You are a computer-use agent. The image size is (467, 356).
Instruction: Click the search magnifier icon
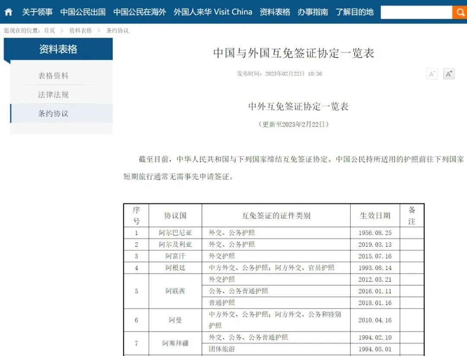460,12
